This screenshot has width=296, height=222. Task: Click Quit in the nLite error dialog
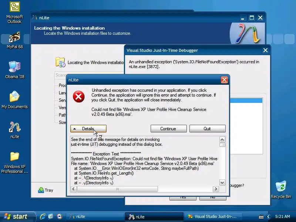point(208,128)
